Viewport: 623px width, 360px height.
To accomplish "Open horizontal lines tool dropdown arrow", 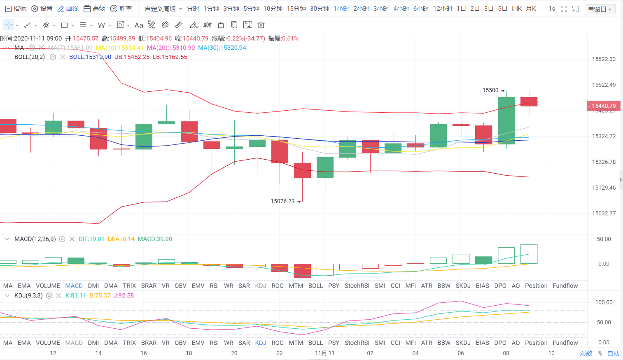I will (91, 26).
